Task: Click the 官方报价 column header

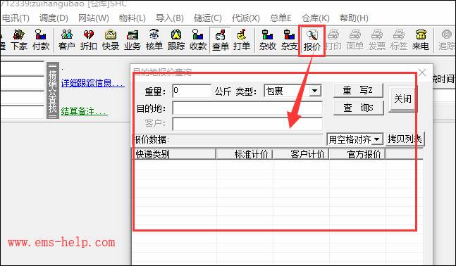Action: pyautogui.click(x=357, y=154)
